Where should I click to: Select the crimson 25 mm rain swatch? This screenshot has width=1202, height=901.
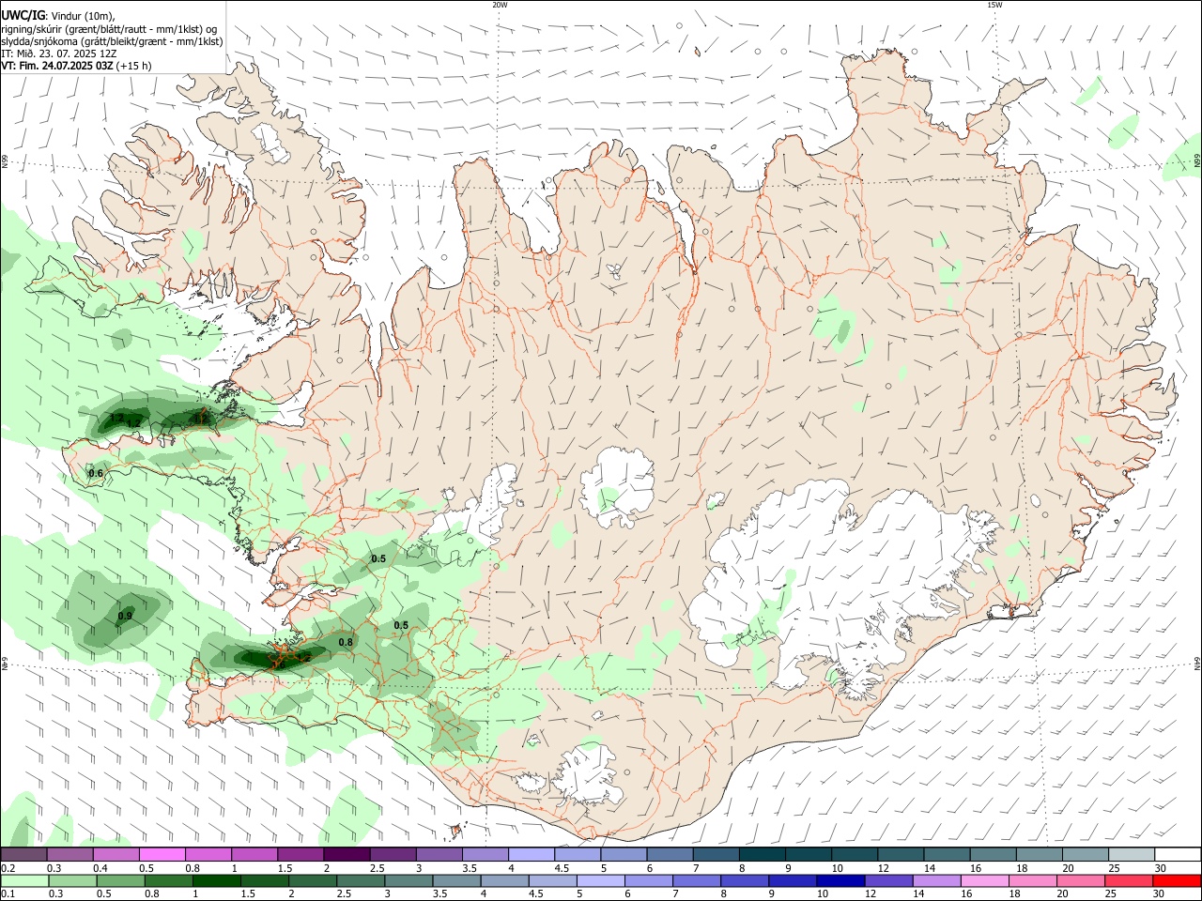tap(1129, 880)
